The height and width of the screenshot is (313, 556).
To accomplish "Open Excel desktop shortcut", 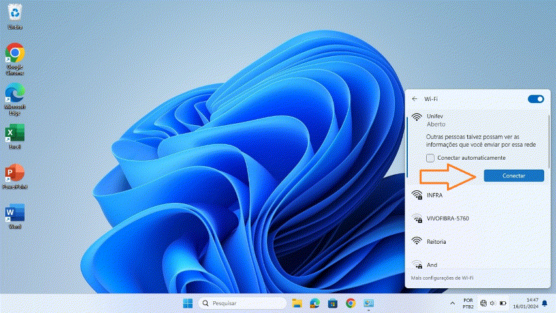I will click(x=14, y=136).
